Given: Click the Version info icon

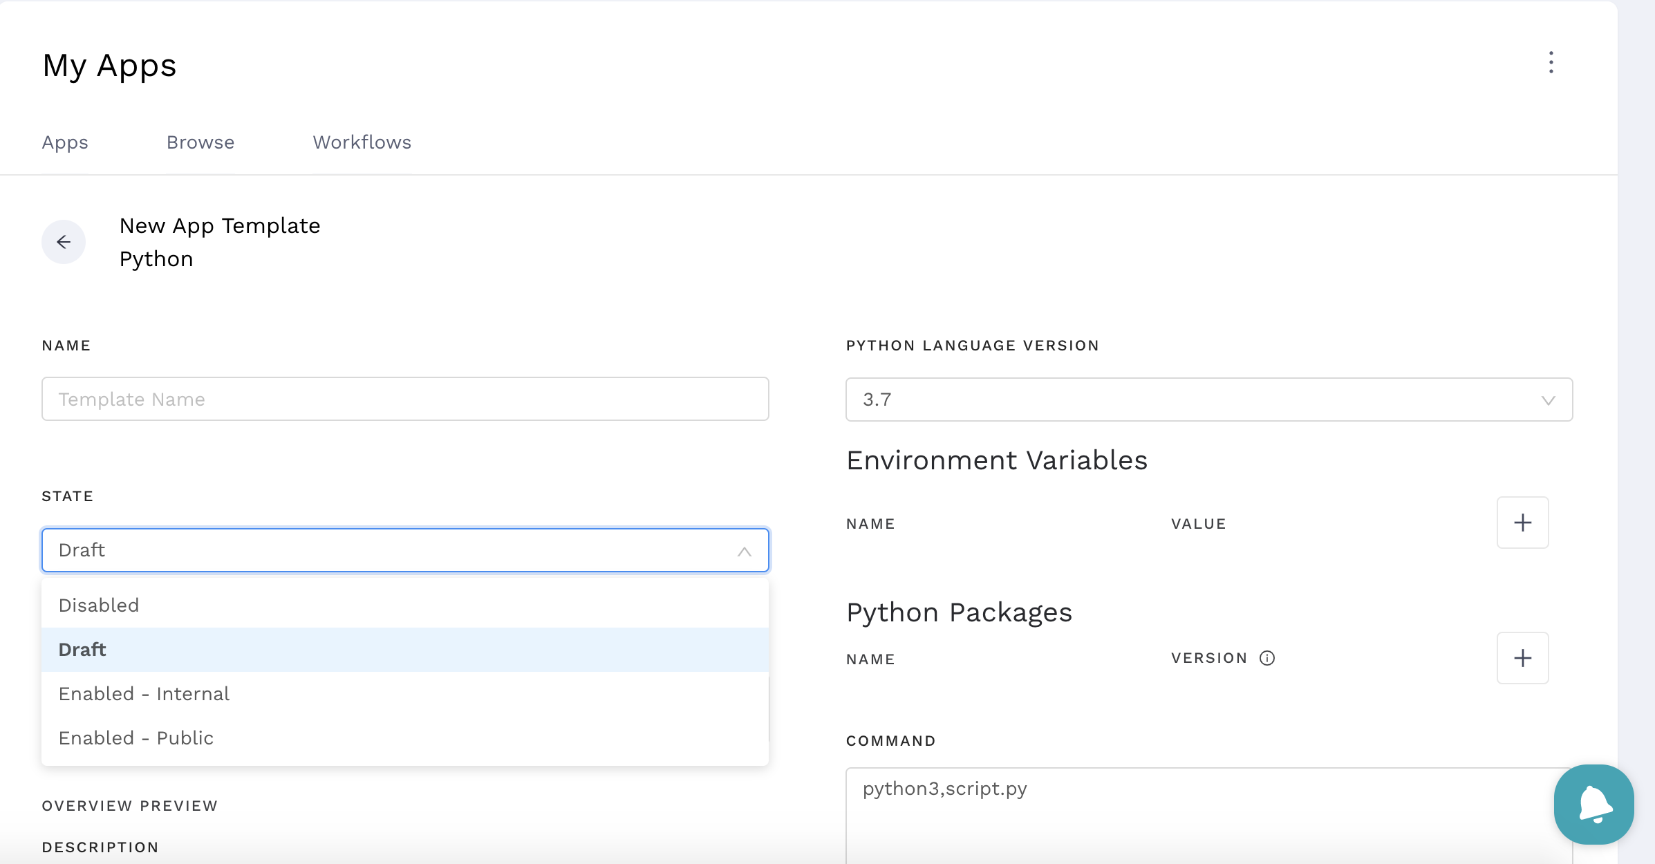Looking at the screenshot, I should click(x=1266, y=658).
